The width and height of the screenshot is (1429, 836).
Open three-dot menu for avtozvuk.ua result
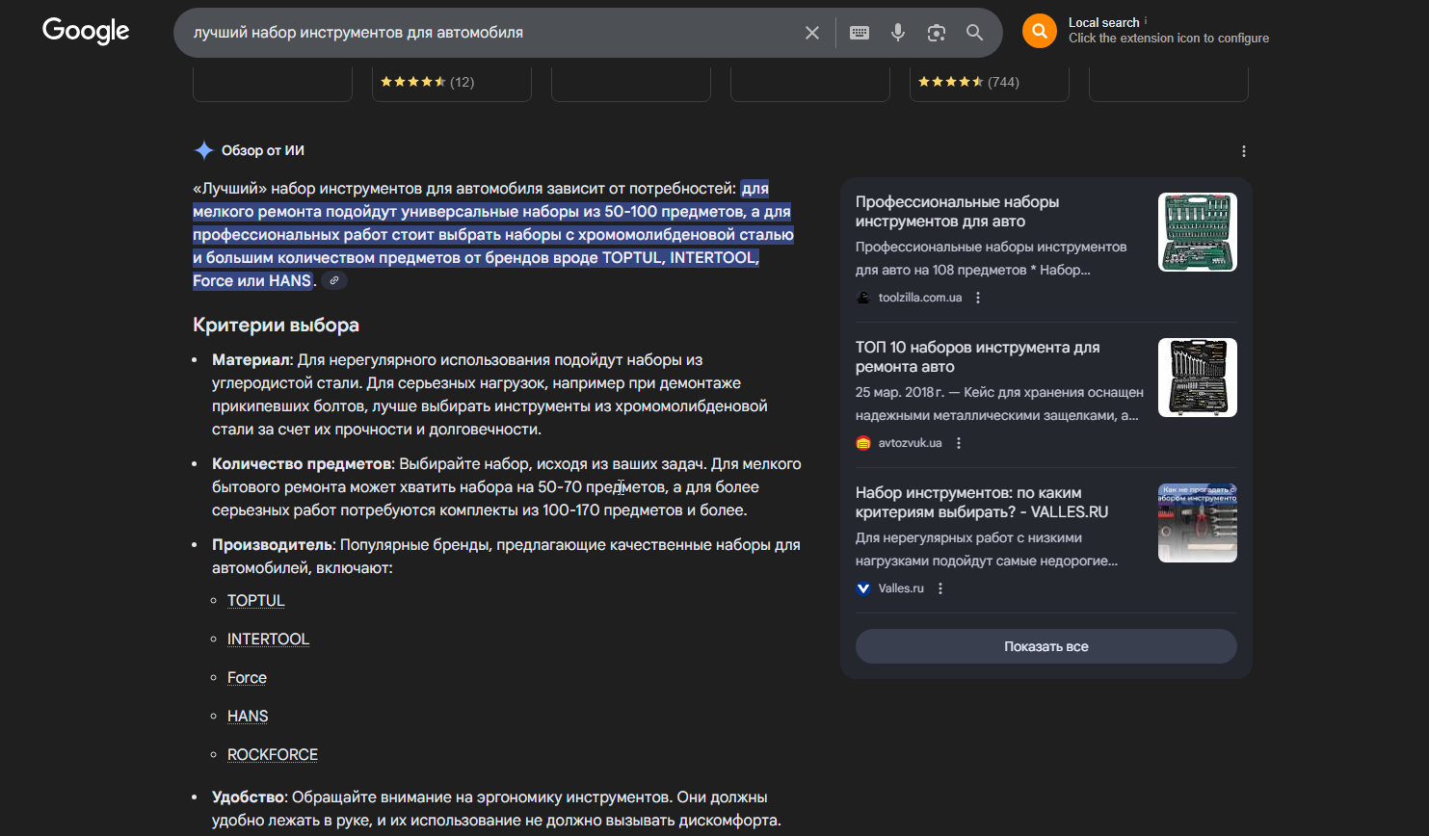[x=959, y=443]
